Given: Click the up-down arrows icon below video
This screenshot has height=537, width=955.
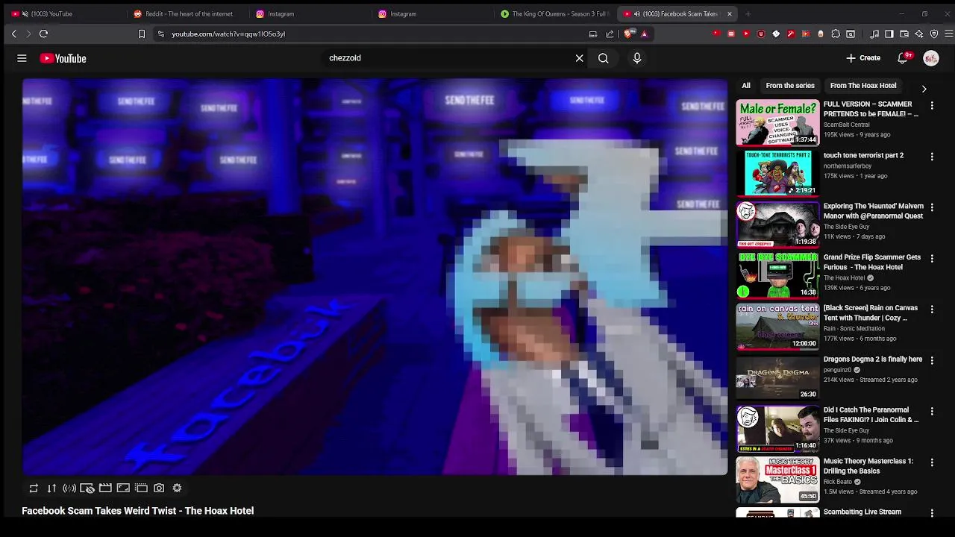Looking at the screenshot, I should [x=51, y=489].
